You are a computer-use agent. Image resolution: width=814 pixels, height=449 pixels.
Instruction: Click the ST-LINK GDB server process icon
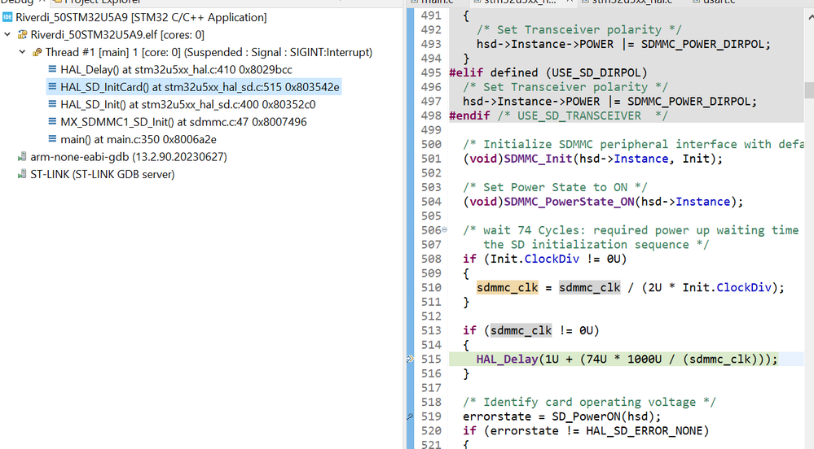tap(22, 174)
